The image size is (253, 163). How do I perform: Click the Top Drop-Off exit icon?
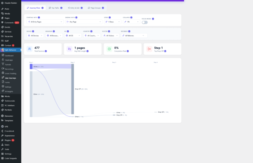click(x=149, y=49)
